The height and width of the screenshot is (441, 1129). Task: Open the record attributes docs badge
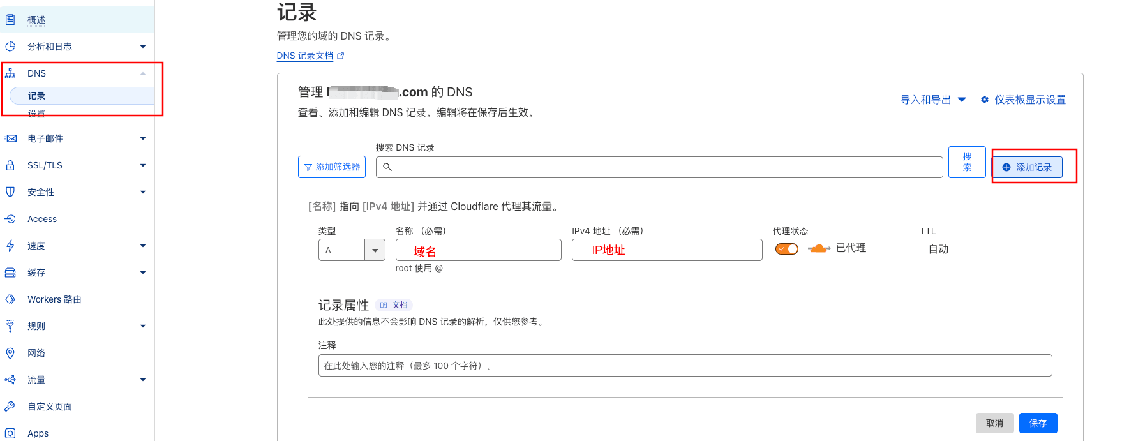(394, 305)
